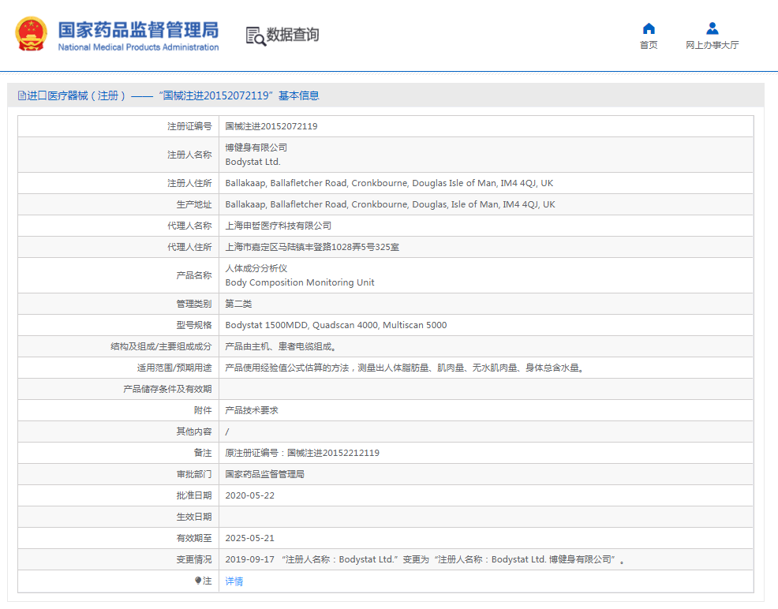Click the 生产地址 address value
Image resolution: width=778 pixels, height=609 pixels.
[x=390, y=204]
